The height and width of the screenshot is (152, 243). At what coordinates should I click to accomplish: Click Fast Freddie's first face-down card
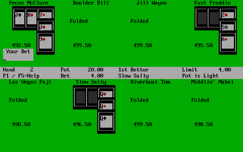pyautogui.click(x=201, y=19)
